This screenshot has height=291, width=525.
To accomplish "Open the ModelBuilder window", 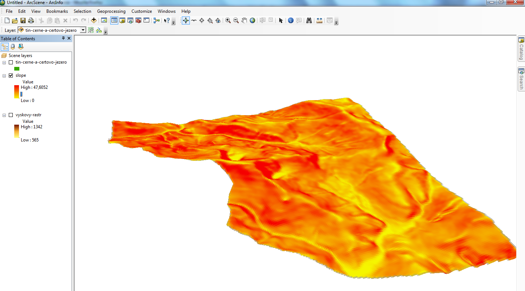I will click(157, 20).
